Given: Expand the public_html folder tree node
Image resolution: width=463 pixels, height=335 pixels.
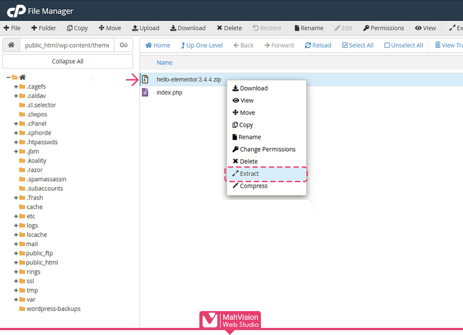Looking at the screenshot, I should tap(16, 262).
